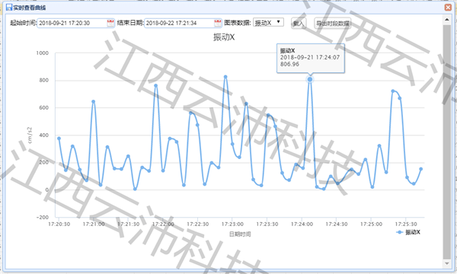Click the vertical scrollbar thumb
The height and width of the screenshot is (274, 457).
tap(447, 142)
